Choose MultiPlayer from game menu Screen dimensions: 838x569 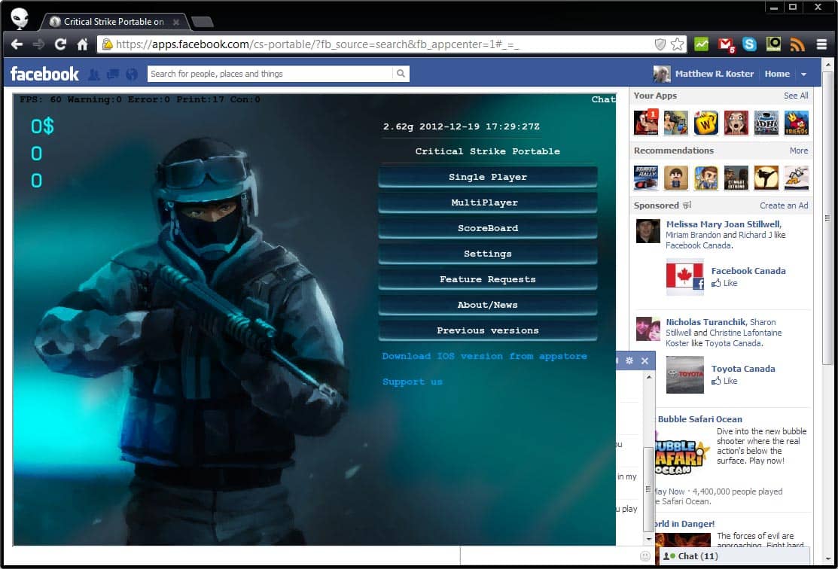tap(487, 202)
